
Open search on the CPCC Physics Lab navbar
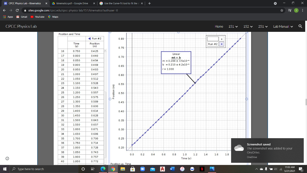tap(300, 26)
